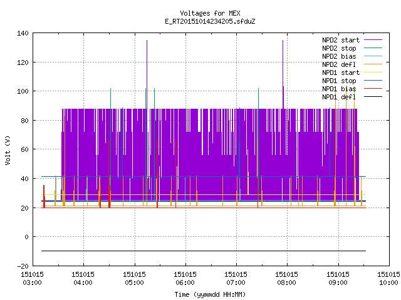Click the y-axis tick value -20

coord(23,266)
